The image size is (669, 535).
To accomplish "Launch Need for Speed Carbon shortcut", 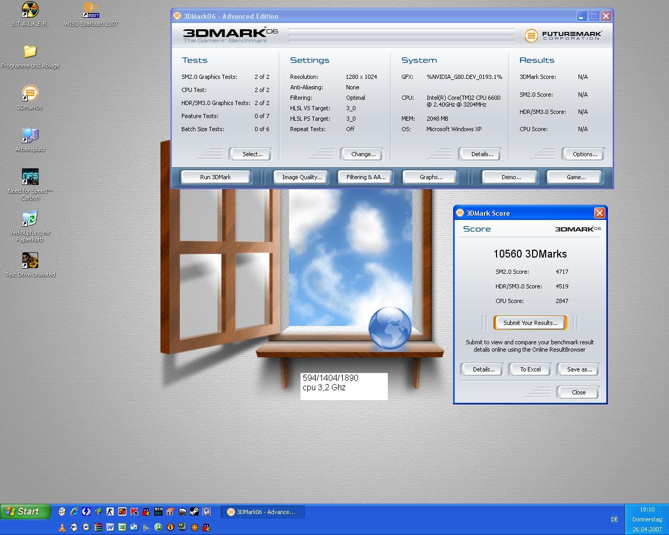I will (30, 184).
